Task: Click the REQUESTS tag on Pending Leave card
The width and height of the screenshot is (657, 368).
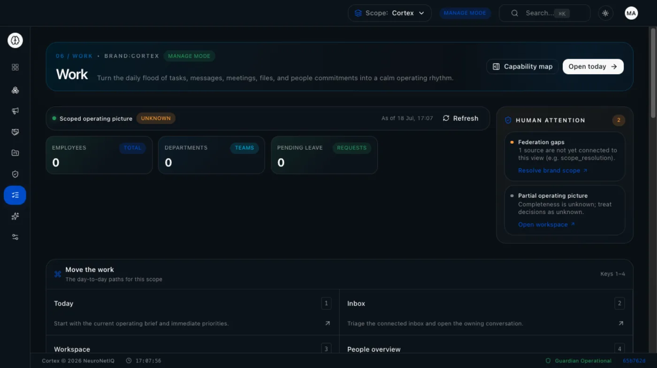Action: coord(351,148)
